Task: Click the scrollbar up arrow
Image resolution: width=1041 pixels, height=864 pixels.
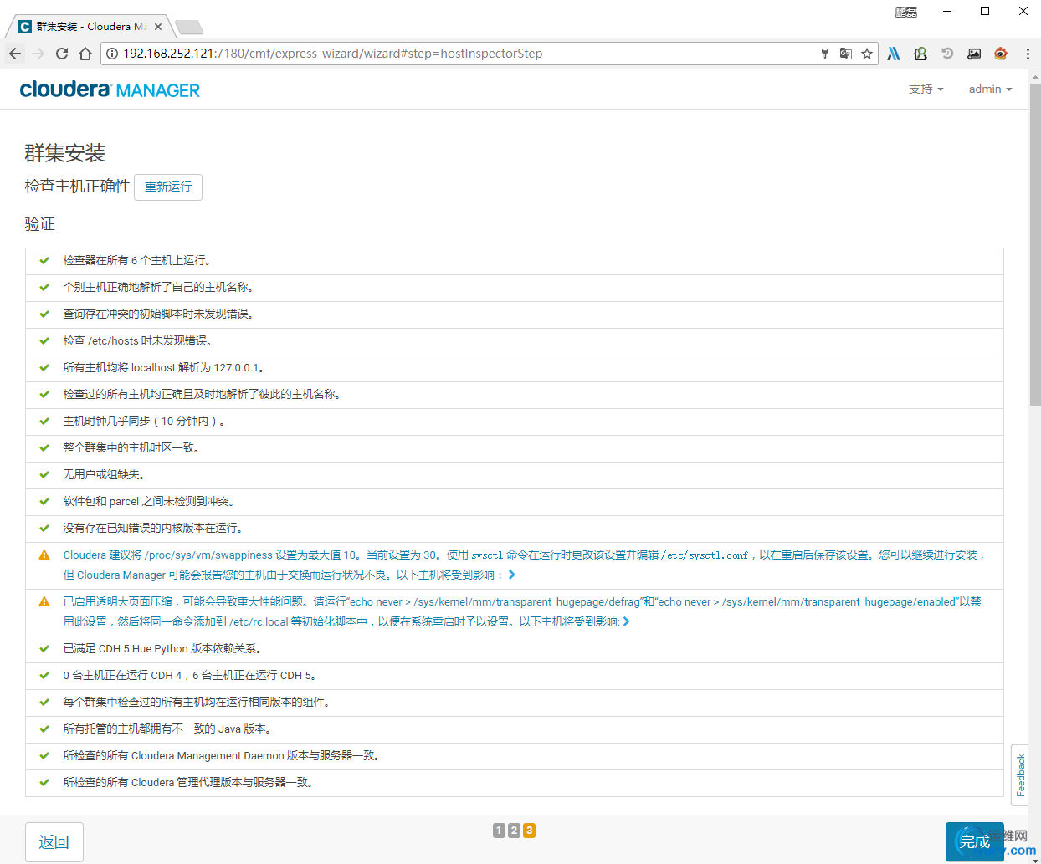Action: pos(1035,76)
